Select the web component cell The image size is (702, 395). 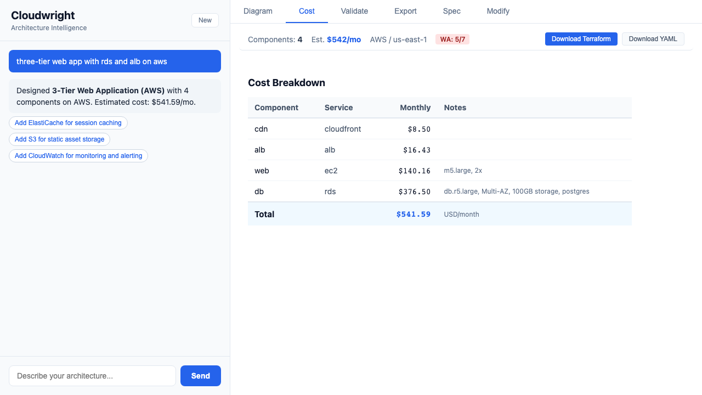tap(262, 171)
